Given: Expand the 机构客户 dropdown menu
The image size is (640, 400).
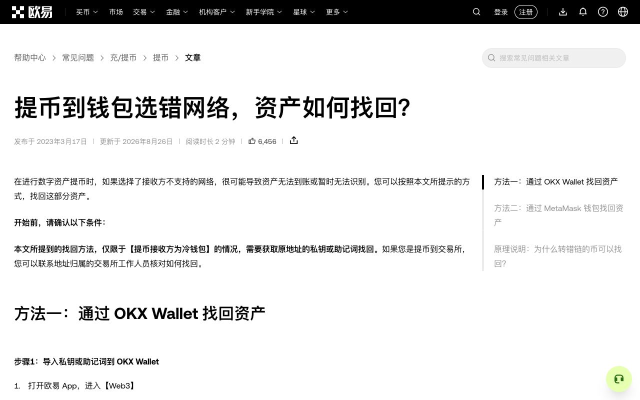Looking at the screenshot, I should click(x=217, y=12).
